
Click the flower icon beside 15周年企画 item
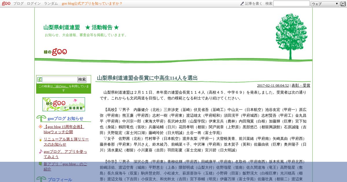pos(40,127)
